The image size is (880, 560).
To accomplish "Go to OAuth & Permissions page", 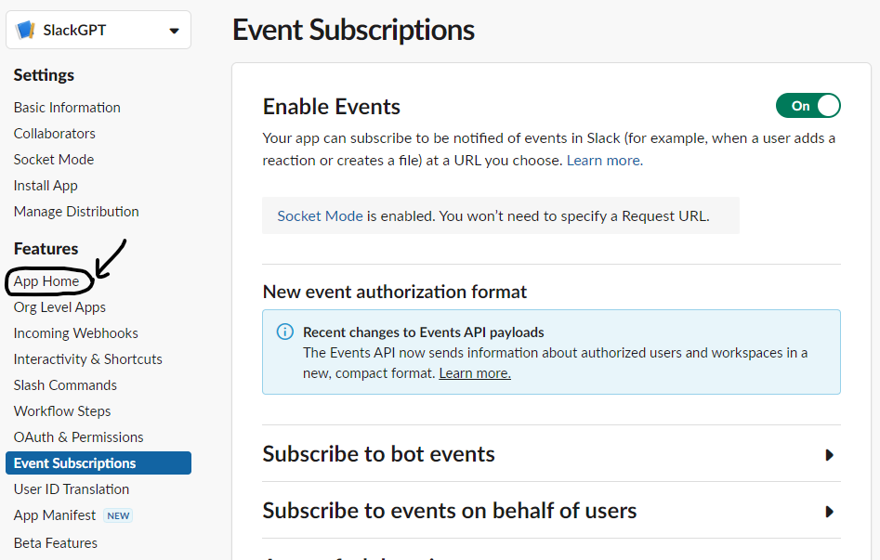I will [x=78, y=437].
